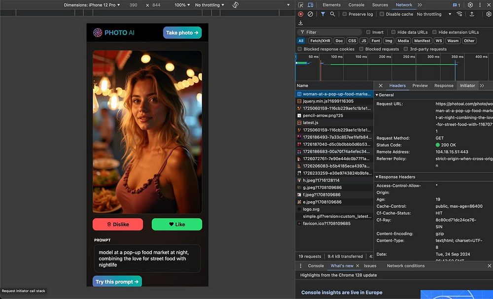Viewport: 493px width, 299px height.
Task: Click the record network log icon
Action: [301, 14]
